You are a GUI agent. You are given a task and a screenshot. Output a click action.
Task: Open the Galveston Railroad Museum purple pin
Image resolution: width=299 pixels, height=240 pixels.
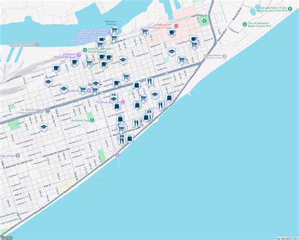tap(79, 55)
